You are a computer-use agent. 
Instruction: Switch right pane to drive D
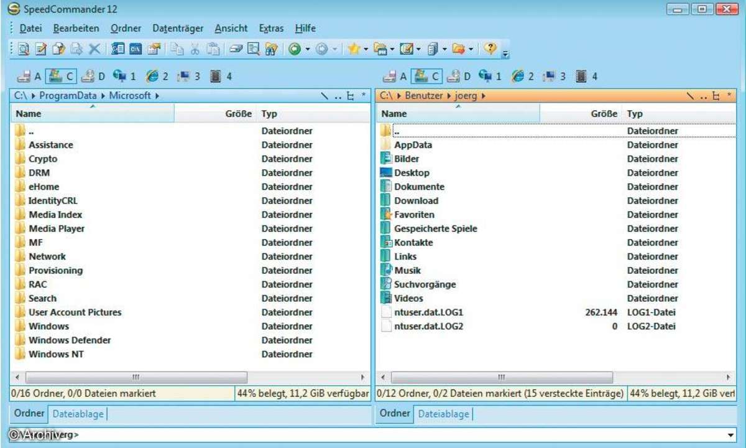[x=459, y=77]
